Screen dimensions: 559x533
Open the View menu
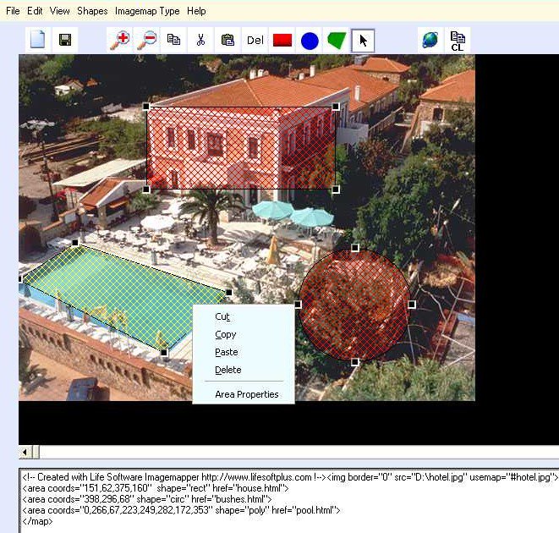point(59,11)
